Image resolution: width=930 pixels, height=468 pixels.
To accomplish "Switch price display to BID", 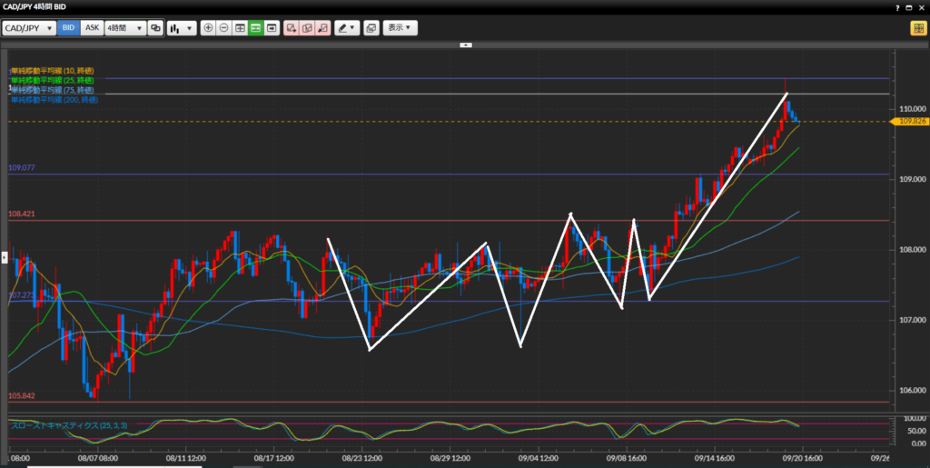I will tap(68, 28).
